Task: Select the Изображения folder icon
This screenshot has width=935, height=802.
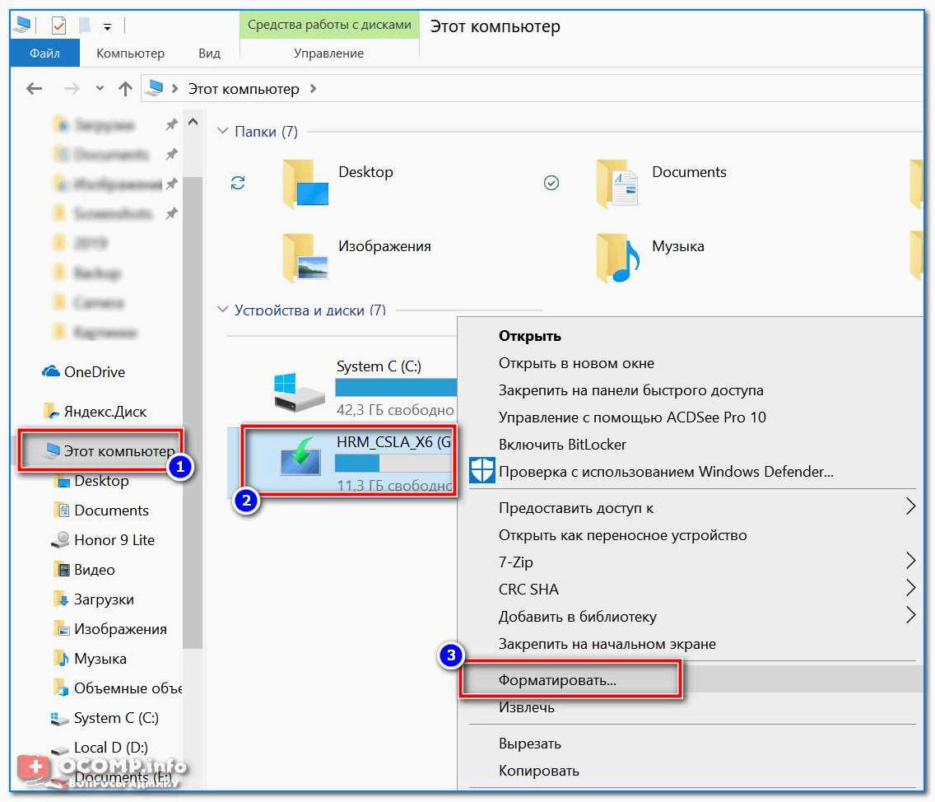Action: coord(305,258)
